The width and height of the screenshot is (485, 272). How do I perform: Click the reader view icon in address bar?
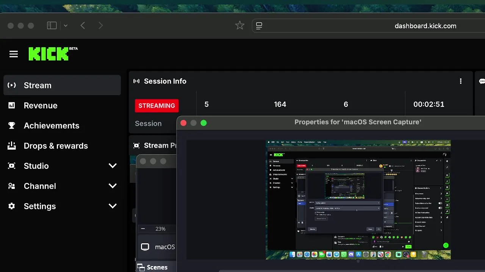259,26
